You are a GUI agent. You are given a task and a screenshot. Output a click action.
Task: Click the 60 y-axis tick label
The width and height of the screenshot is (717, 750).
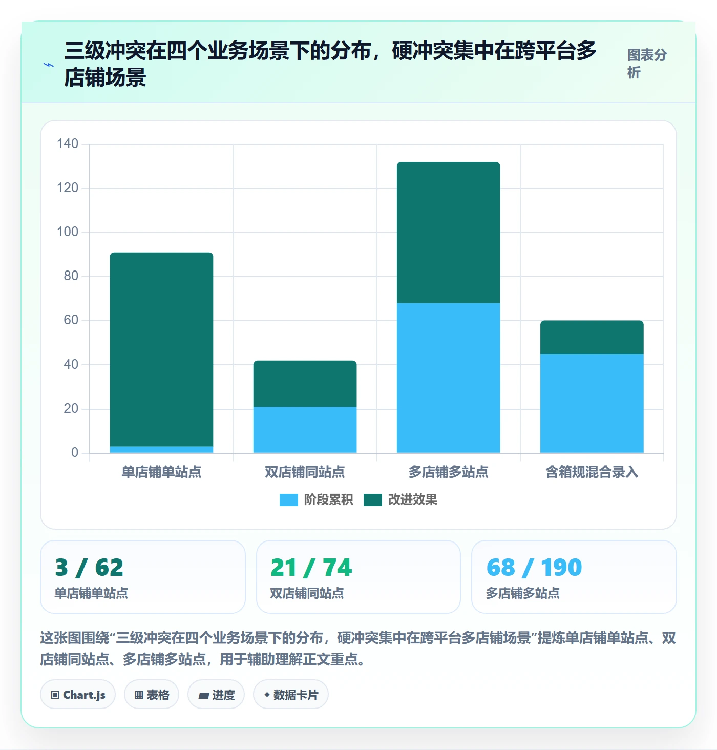pos(71,320)
